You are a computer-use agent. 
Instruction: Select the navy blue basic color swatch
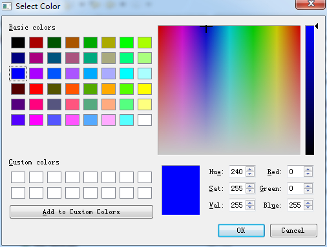[x=18, y=58]
